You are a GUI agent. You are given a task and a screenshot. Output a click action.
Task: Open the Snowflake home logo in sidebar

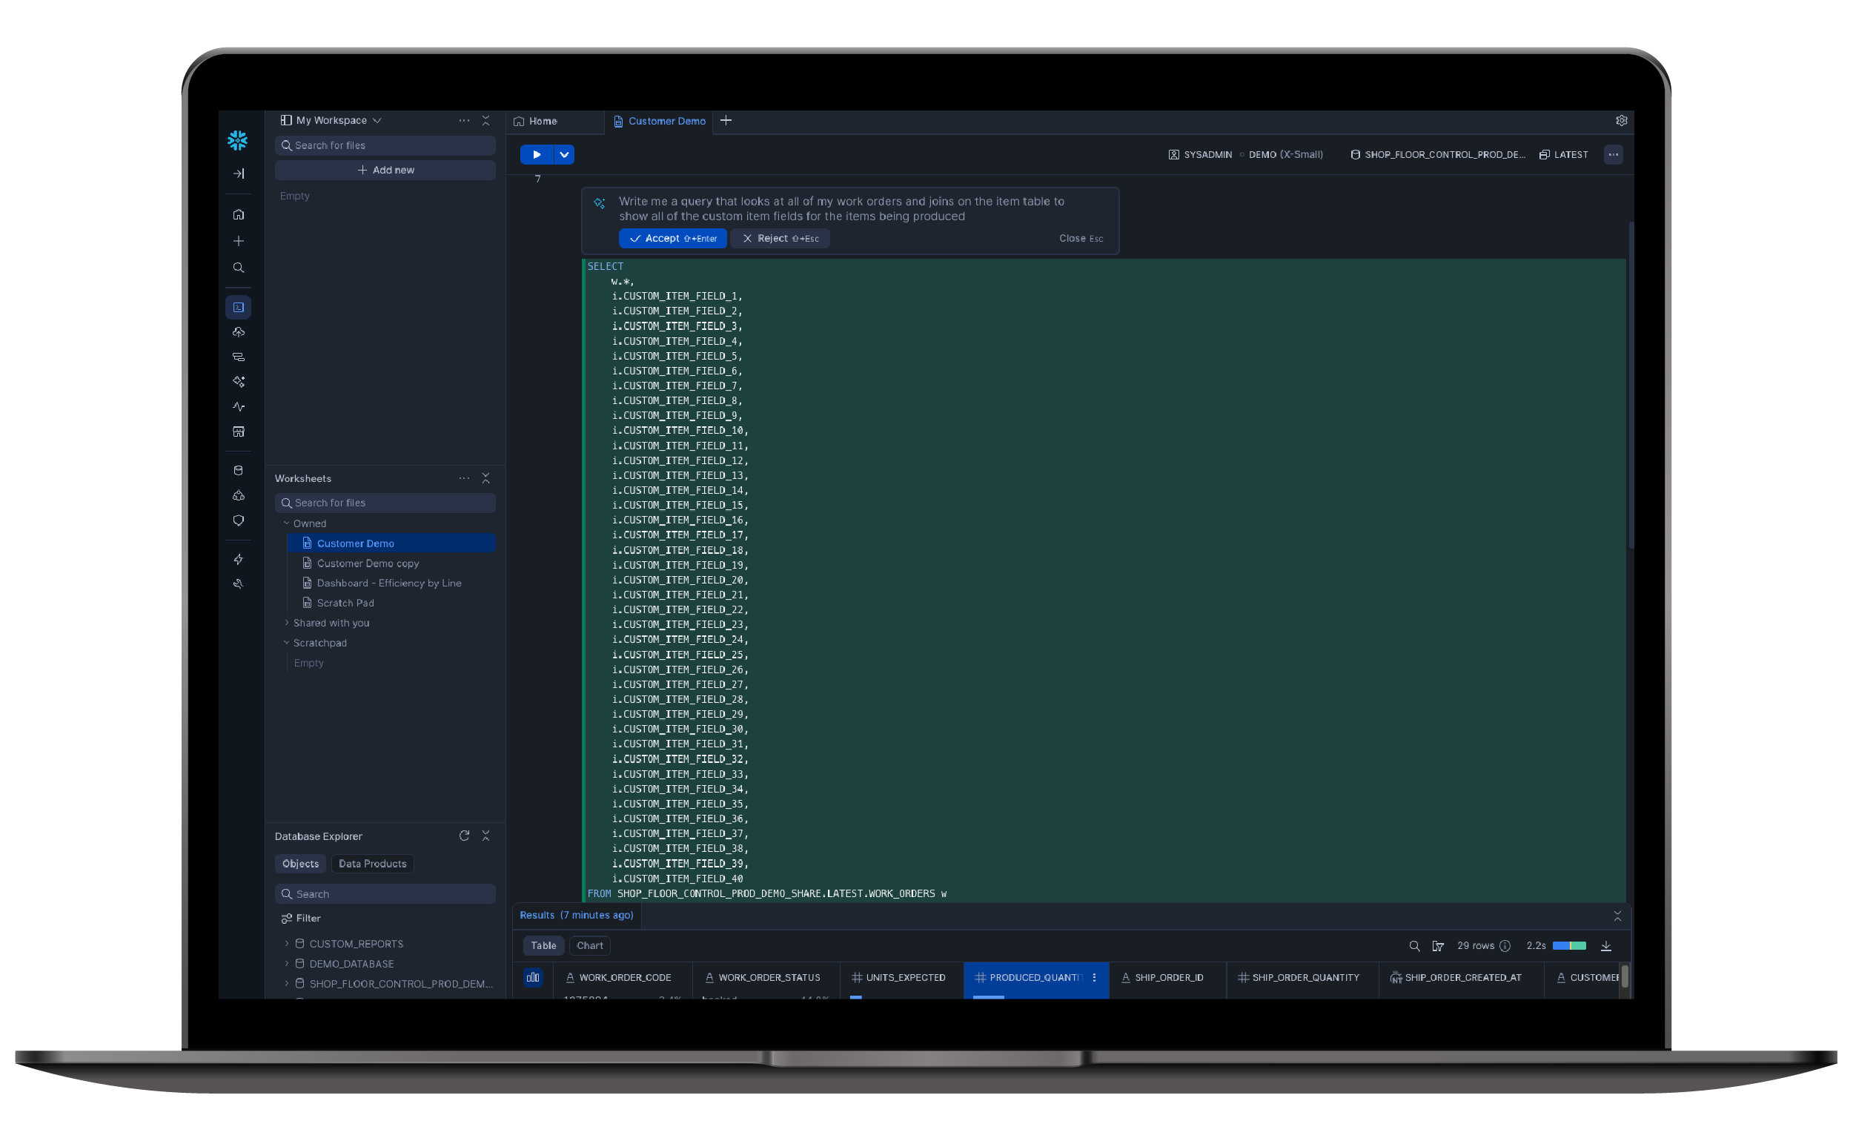coord(238,140)
